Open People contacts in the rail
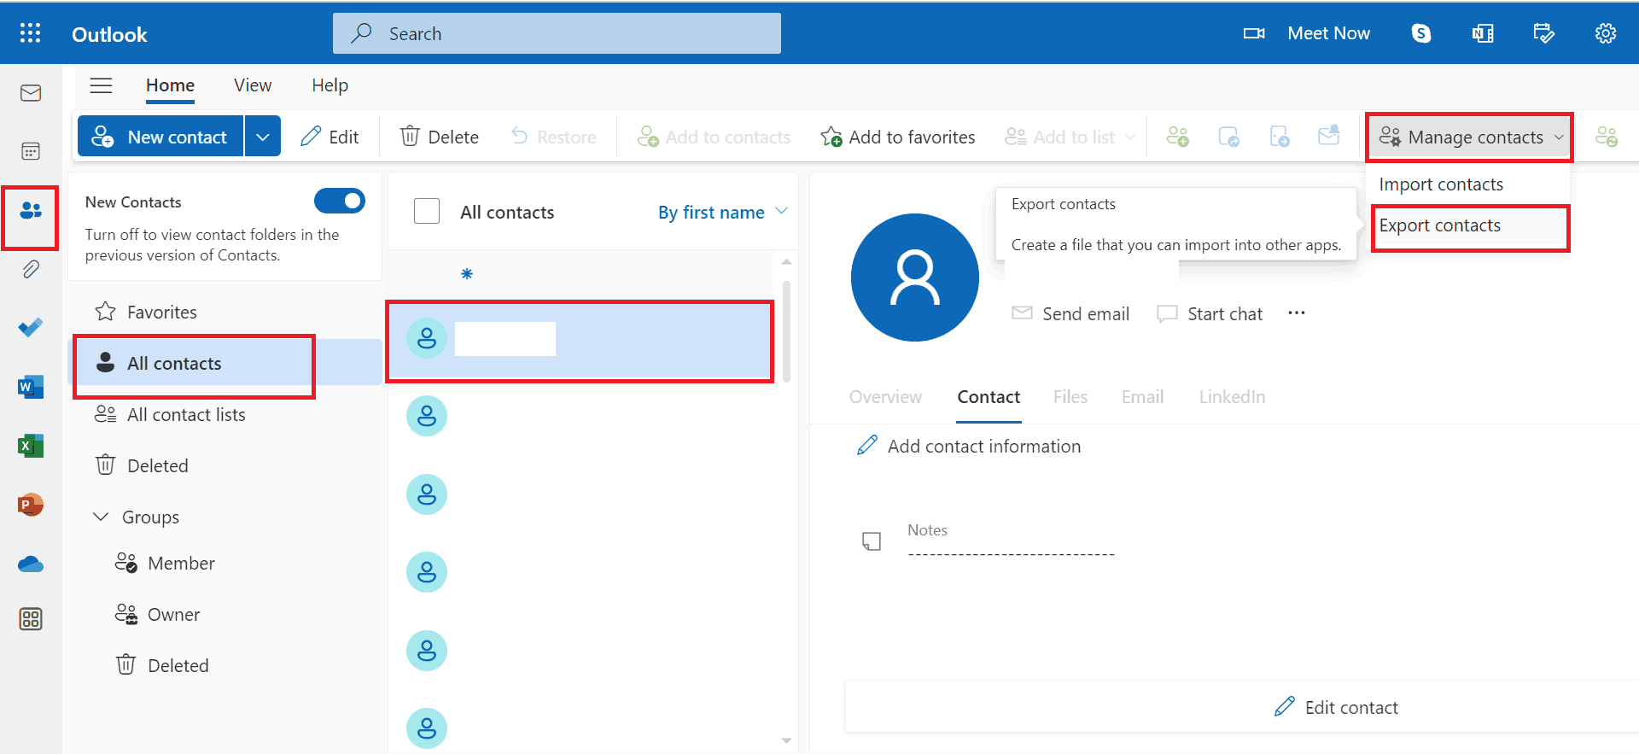Viewport: 1639px width, 754px height. pyautogui.click(x=31, y=210)
